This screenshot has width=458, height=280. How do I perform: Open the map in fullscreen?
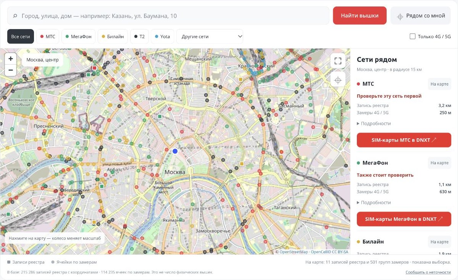click(338, 61)
